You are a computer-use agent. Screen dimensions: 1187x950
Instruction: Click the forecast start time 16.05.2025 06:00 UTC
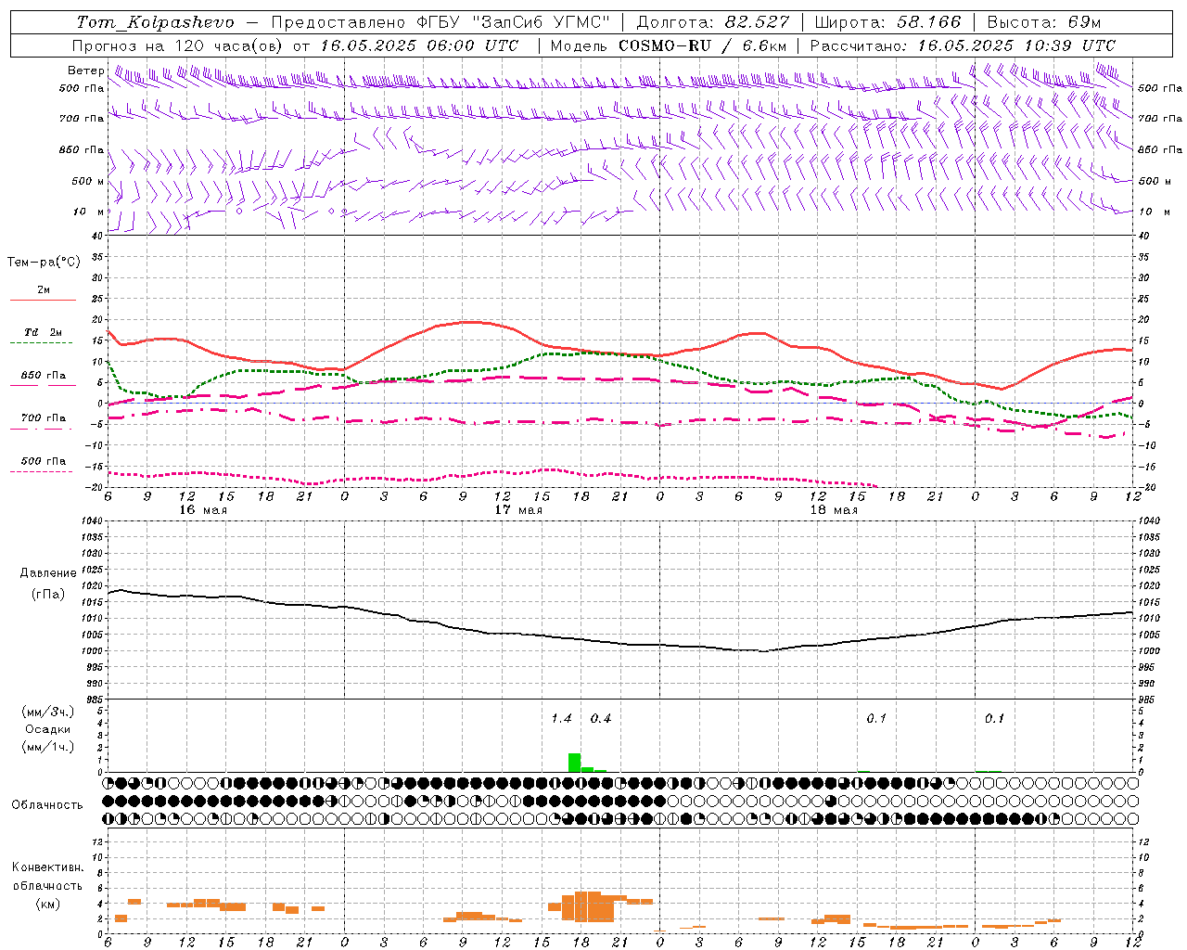[x=419, y=45]
